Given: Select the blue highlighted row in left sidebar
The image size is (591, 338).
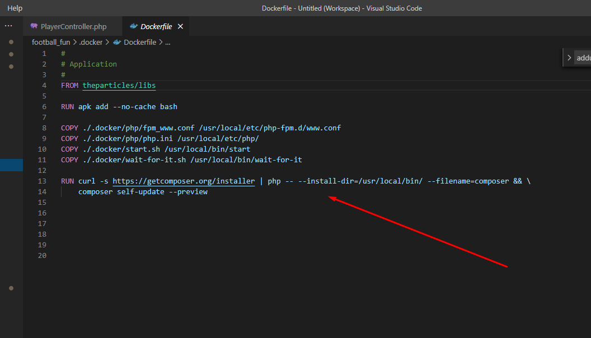Looking at the screenshot, I should (x=11, y=165).
